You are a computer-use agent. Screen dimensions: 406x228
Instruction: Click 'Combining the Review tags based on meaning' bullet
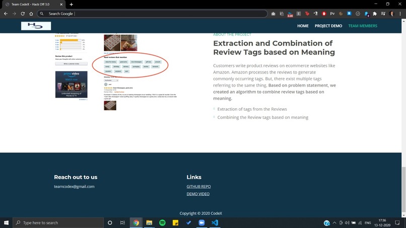pyautogui.click(x=262, y=117)
